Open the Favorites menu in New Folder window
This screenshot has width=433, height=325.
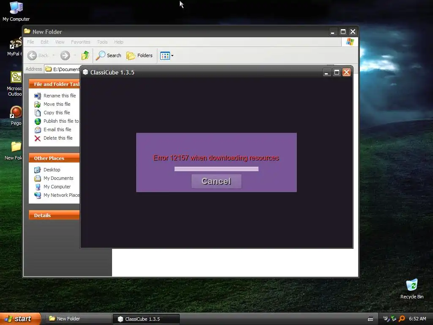81,42
